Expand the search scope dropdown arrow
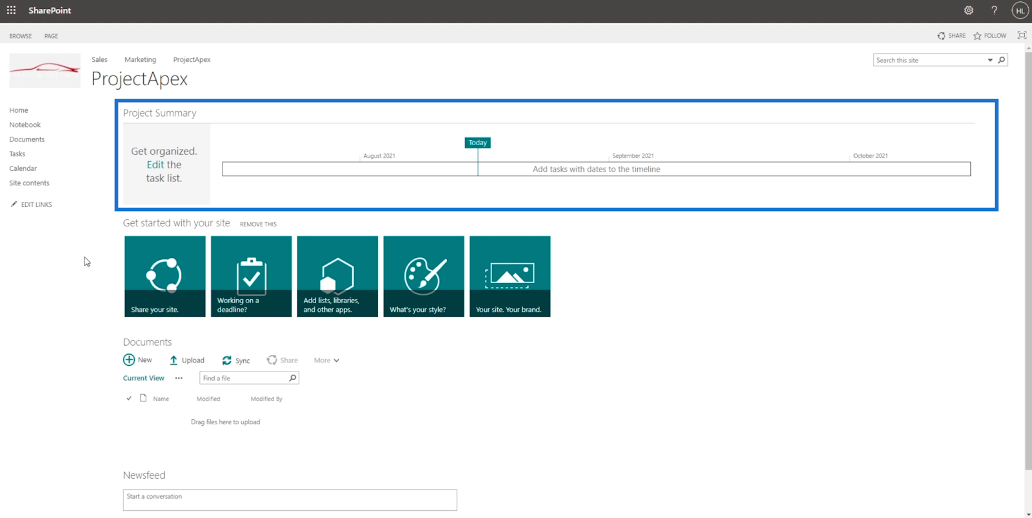 990,60
